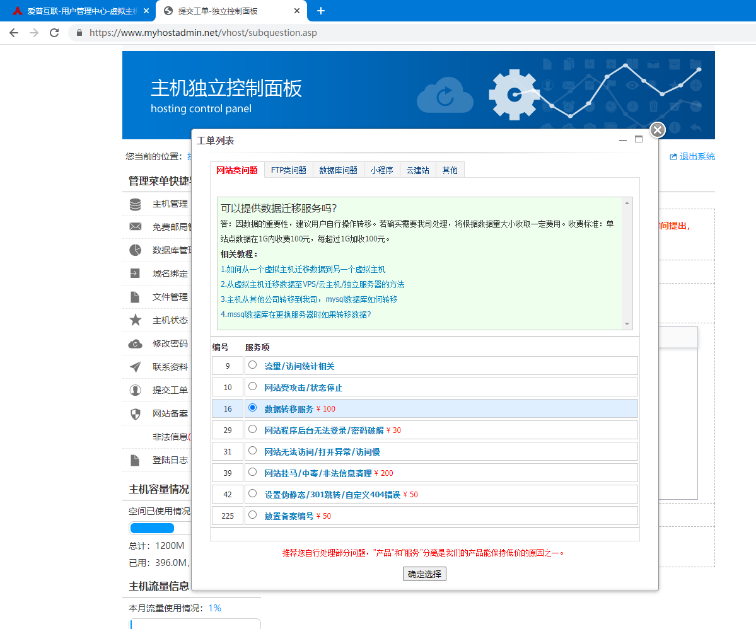The width and height of the screenshot is (756, 629).
Task: Choose 网站挂马/中毒/非法信息清理 service option
Action: coord(253,472)
